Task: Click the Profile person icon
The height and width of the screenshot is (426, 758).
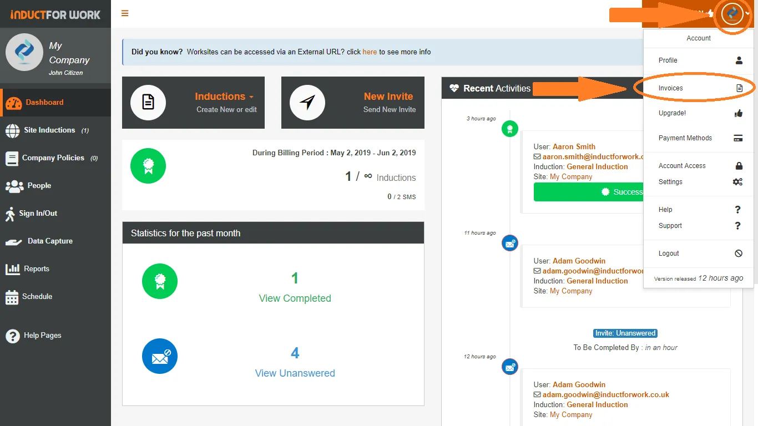Action: (x=739, y=60)
